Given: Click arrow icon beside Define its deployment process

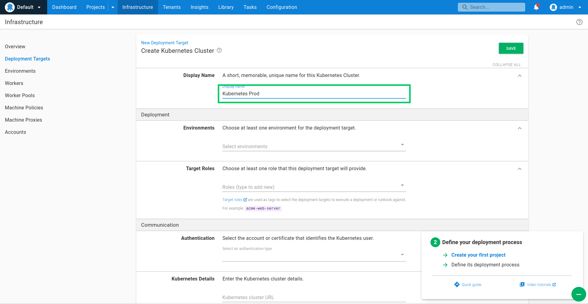Looking at the screenshot, I should pos(445,265).
